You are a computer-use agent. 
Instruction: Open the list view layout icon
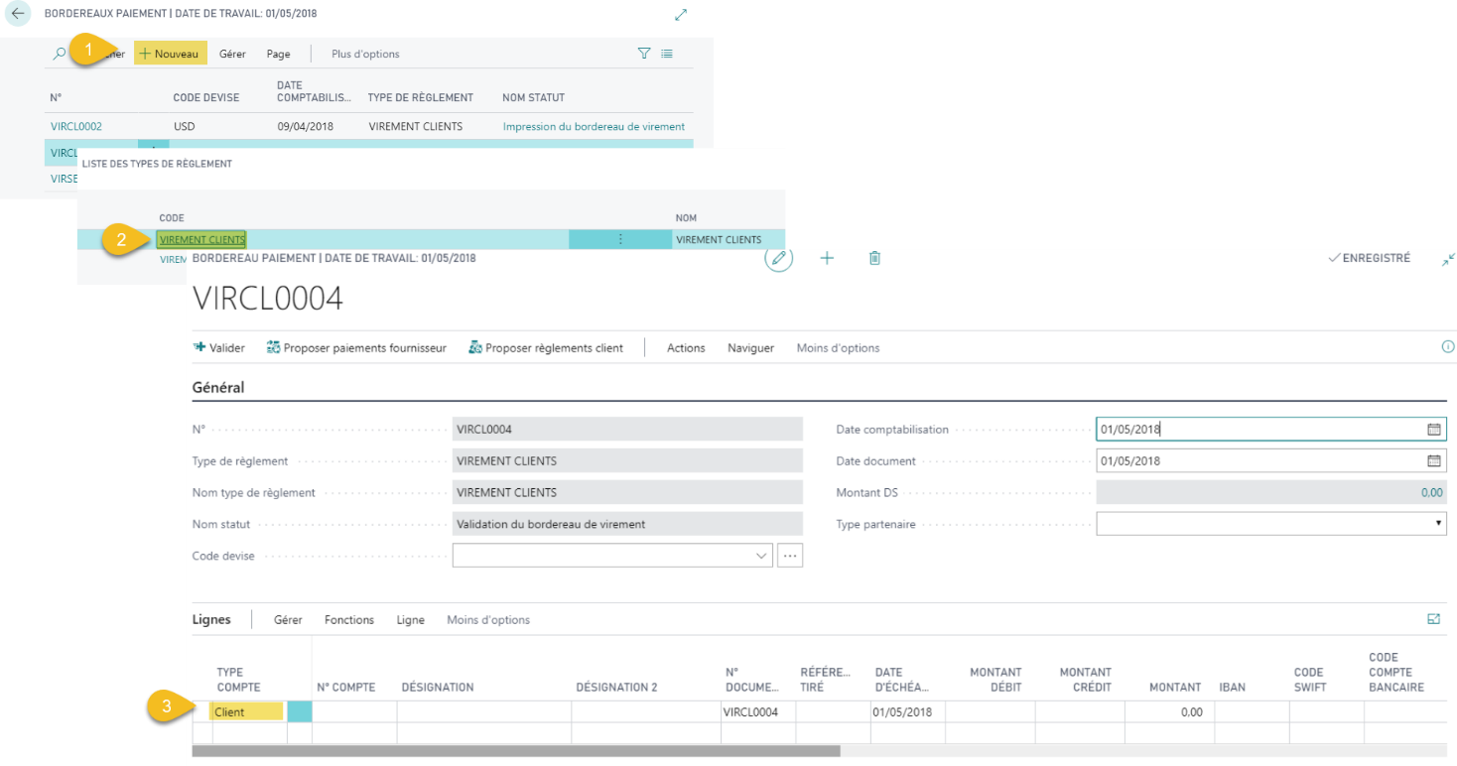[667, 54]
